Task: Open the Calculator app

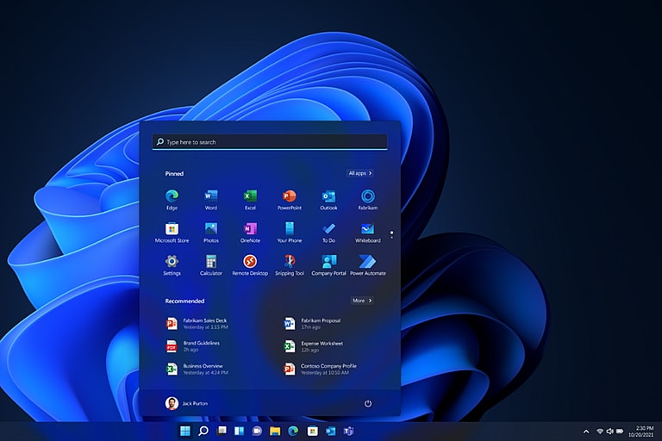Action: (x=211, y=262)
